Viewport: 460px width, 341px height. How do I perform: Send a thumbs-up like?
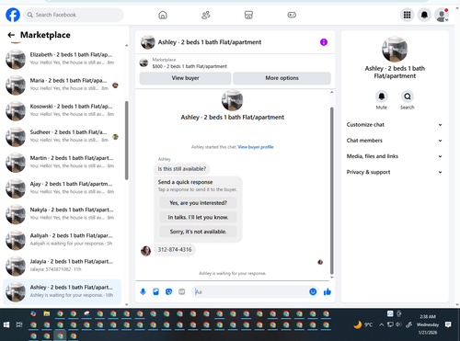[328, 291]
